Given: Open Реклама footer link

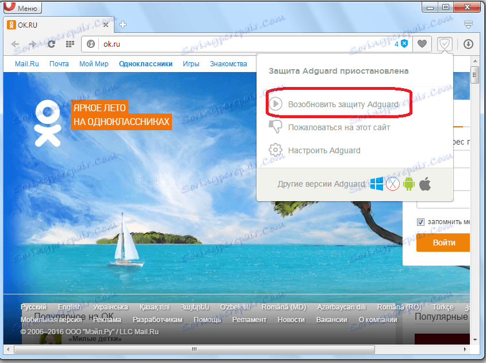Looking at the screenshot, I should [107, 320].
